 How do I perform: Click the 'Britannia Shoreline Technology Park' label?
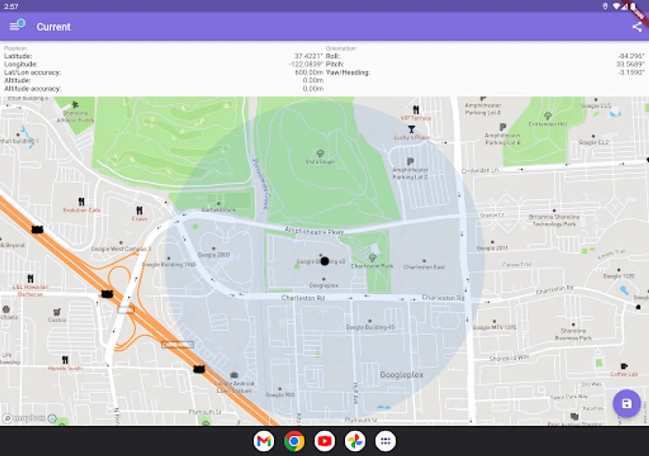[553, 220]
